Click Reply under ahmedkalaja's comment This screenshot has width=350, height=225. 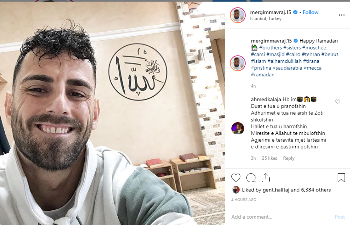point(289,158)
